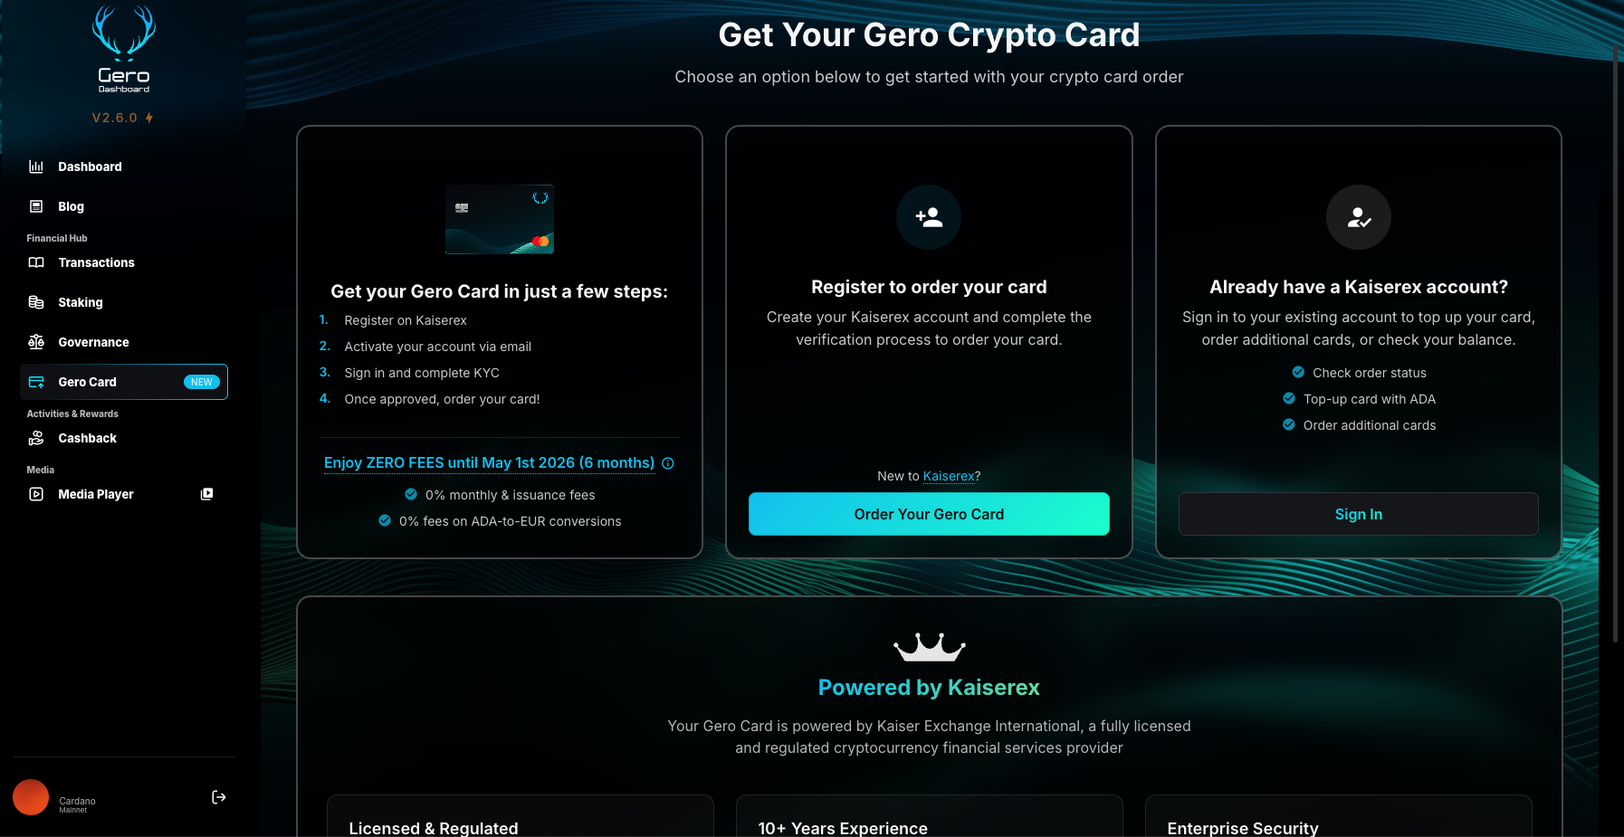Click the Cardano Mainnet account avatar
Image resolution: width=1624 pixels, height=837 pixels.
[x=31, y=797]
